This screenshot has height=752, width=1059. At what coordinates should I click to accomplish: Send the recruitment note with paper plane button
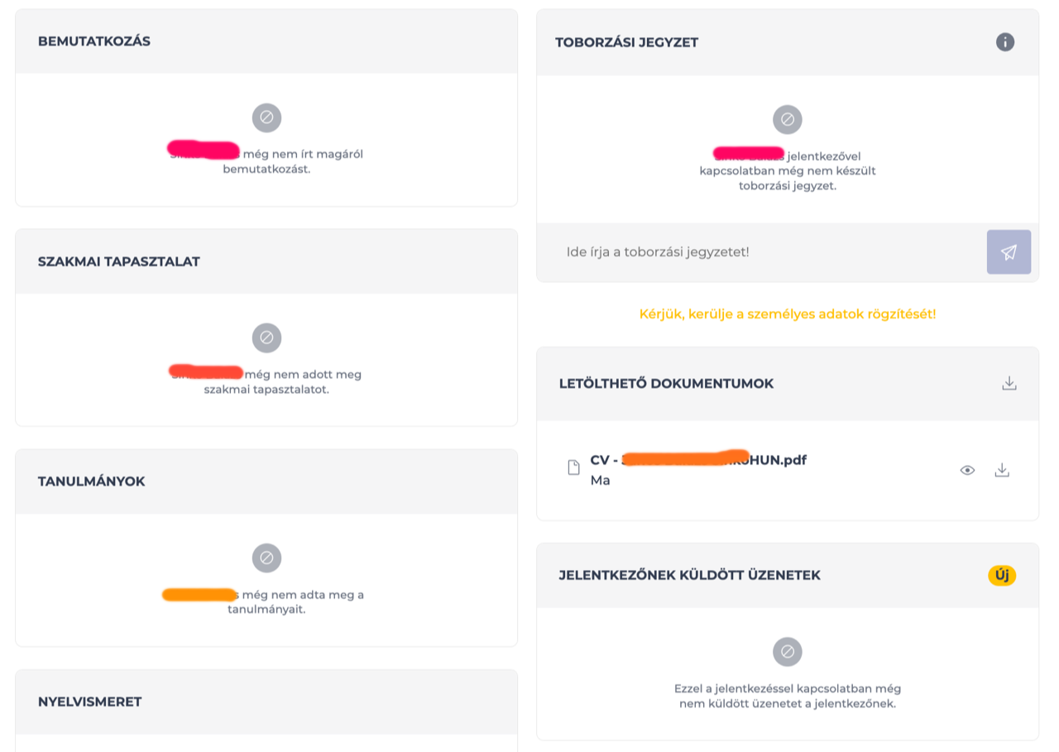pos(1009,252)
